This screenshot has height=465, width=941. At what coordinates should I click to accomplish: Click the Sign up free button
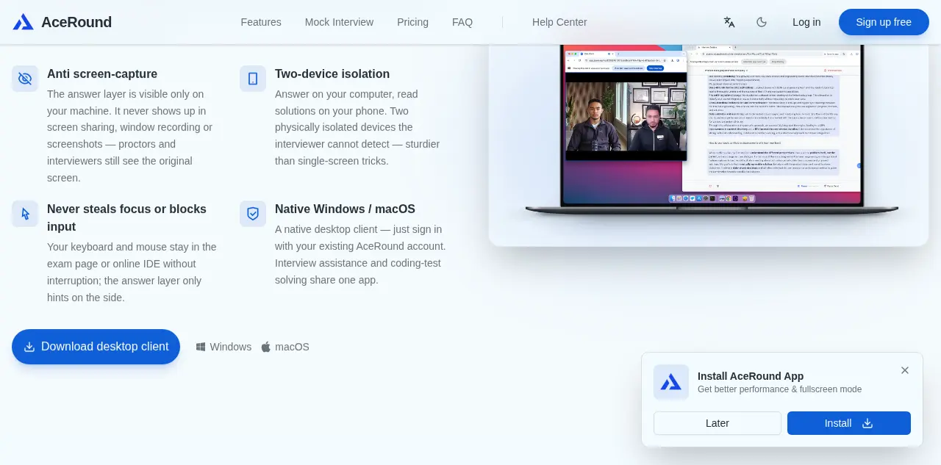pos(884,22)
